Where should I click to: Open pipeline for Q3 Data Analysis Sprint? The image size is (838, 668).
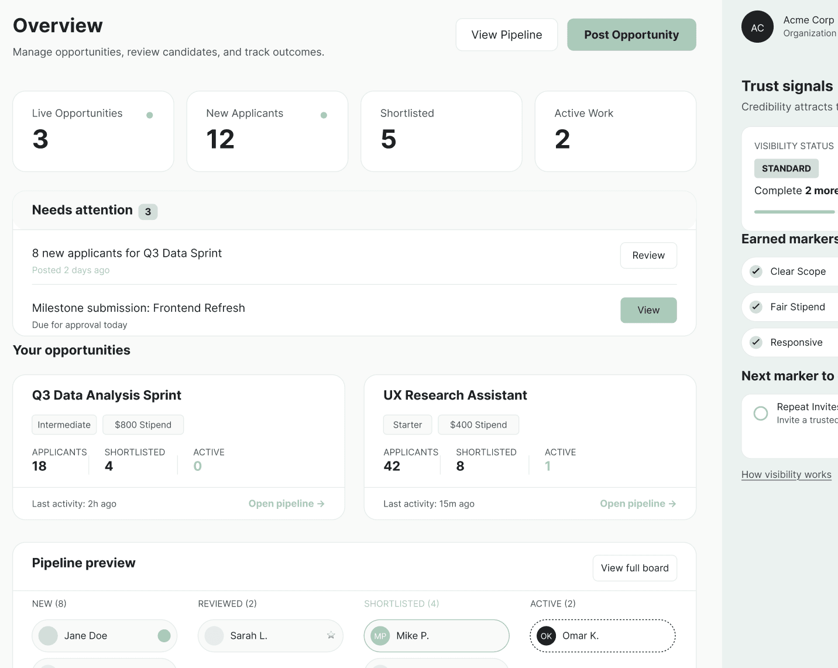tap(287, 504)
